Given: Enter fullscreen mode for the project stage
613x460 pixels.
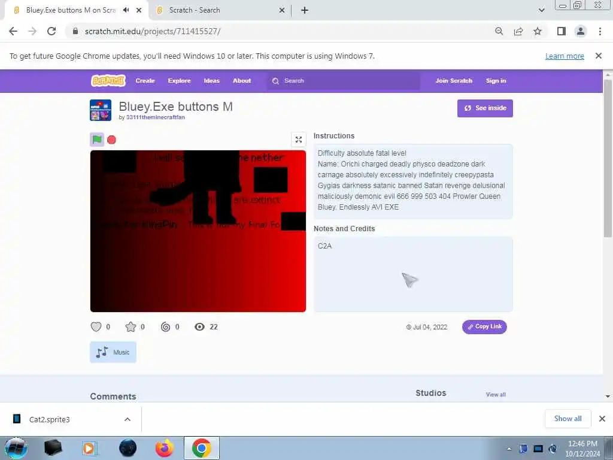Looking at the screenshot, I should (x=299, y=140).
